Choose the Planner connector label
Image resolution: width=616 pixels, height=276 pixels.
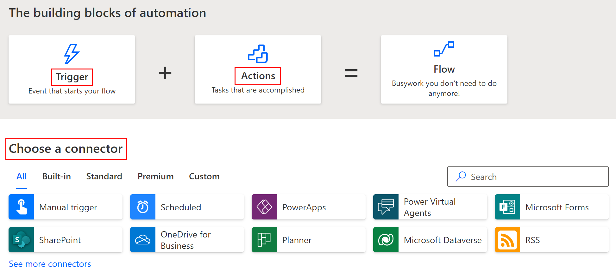click(x=297, y=240)
